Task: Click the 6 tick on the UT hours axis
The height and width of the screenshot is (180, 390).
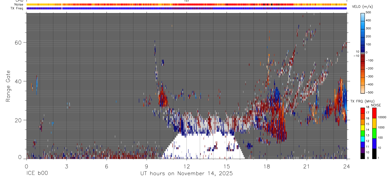Action: pyautogui.click(x=106, y=166)
